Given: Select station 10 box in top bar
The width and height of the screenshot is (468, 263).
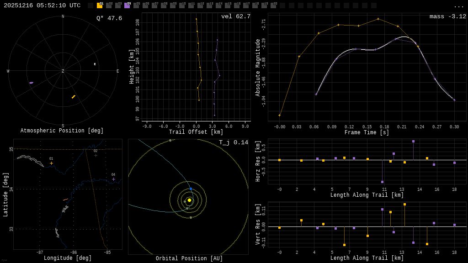Looking at the screenshot, I should [x=182, y=5].
